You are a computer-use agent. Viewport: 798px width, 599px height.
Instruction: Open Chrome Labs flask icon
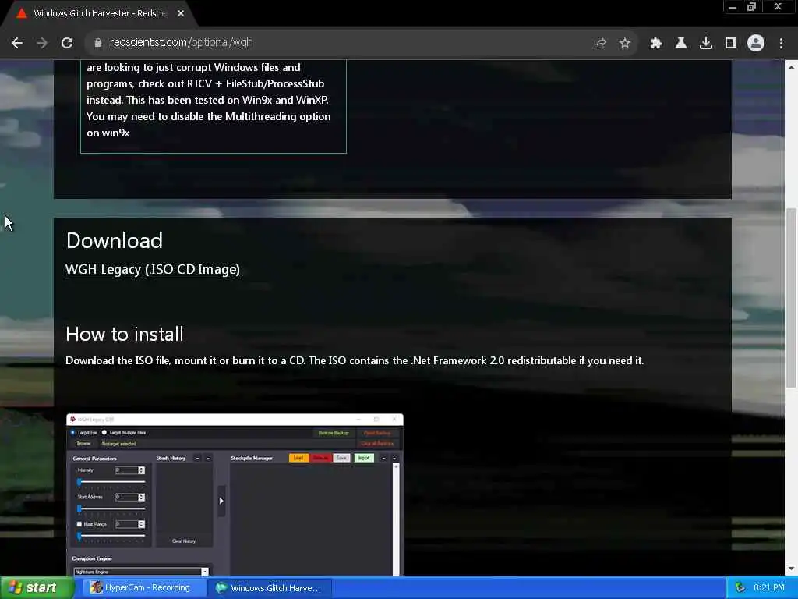tap(680, 44)
